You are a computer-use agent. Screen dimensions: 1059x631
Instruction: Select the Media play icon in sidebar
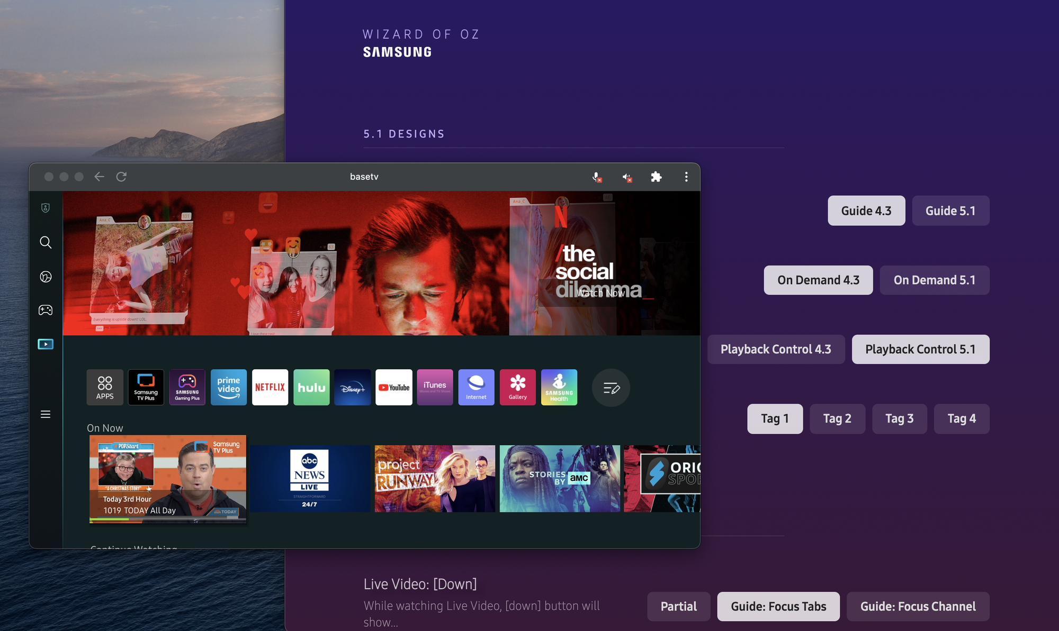46,344
